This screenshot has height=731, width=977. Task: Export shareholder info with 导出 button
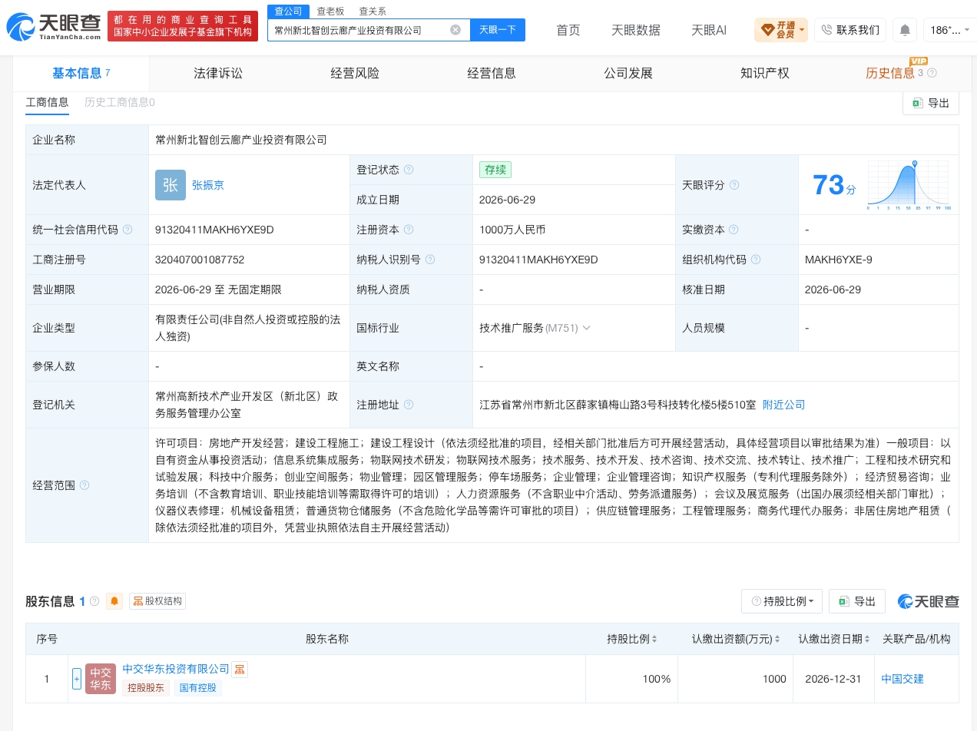857,601
